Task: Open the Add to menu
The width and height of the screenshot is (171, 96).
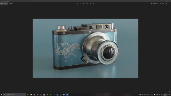Action: coord(11,4)
